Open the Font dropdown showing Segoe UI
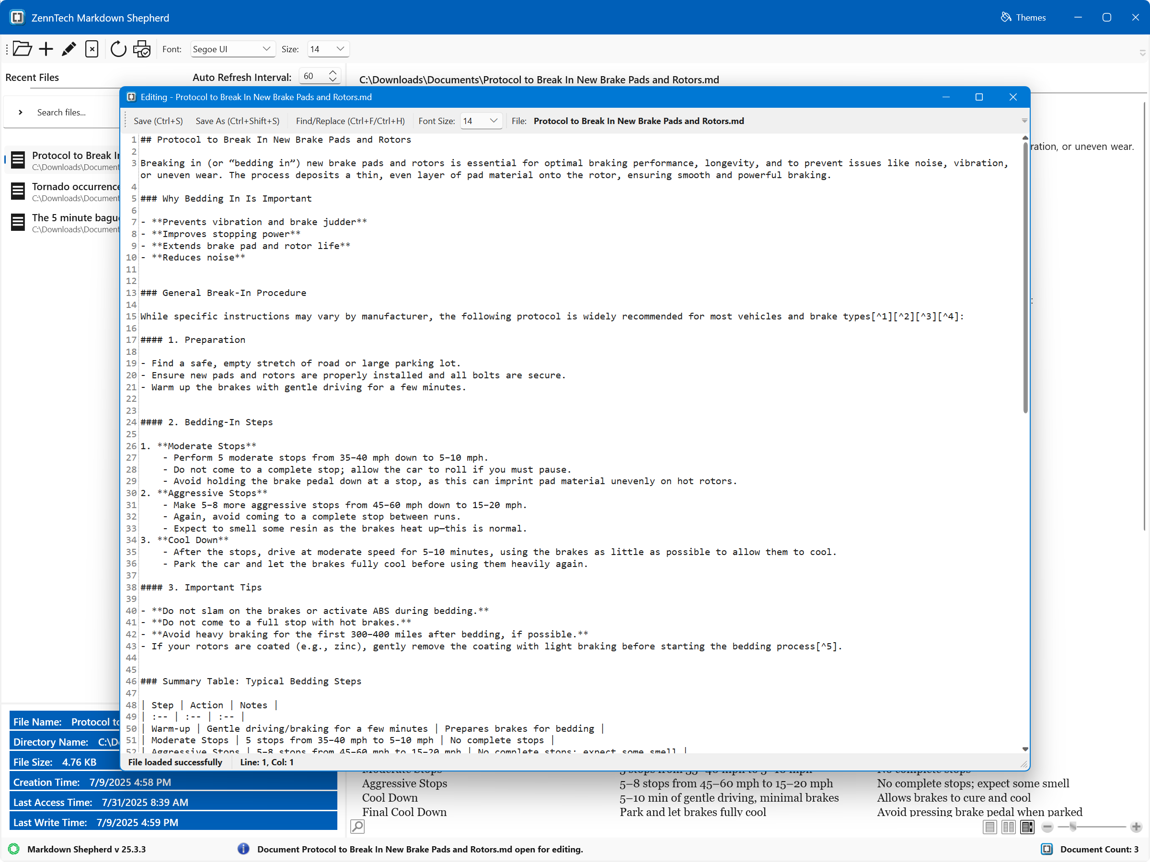Viewport: 1150px width, 862px height. (x=232, y=49)
